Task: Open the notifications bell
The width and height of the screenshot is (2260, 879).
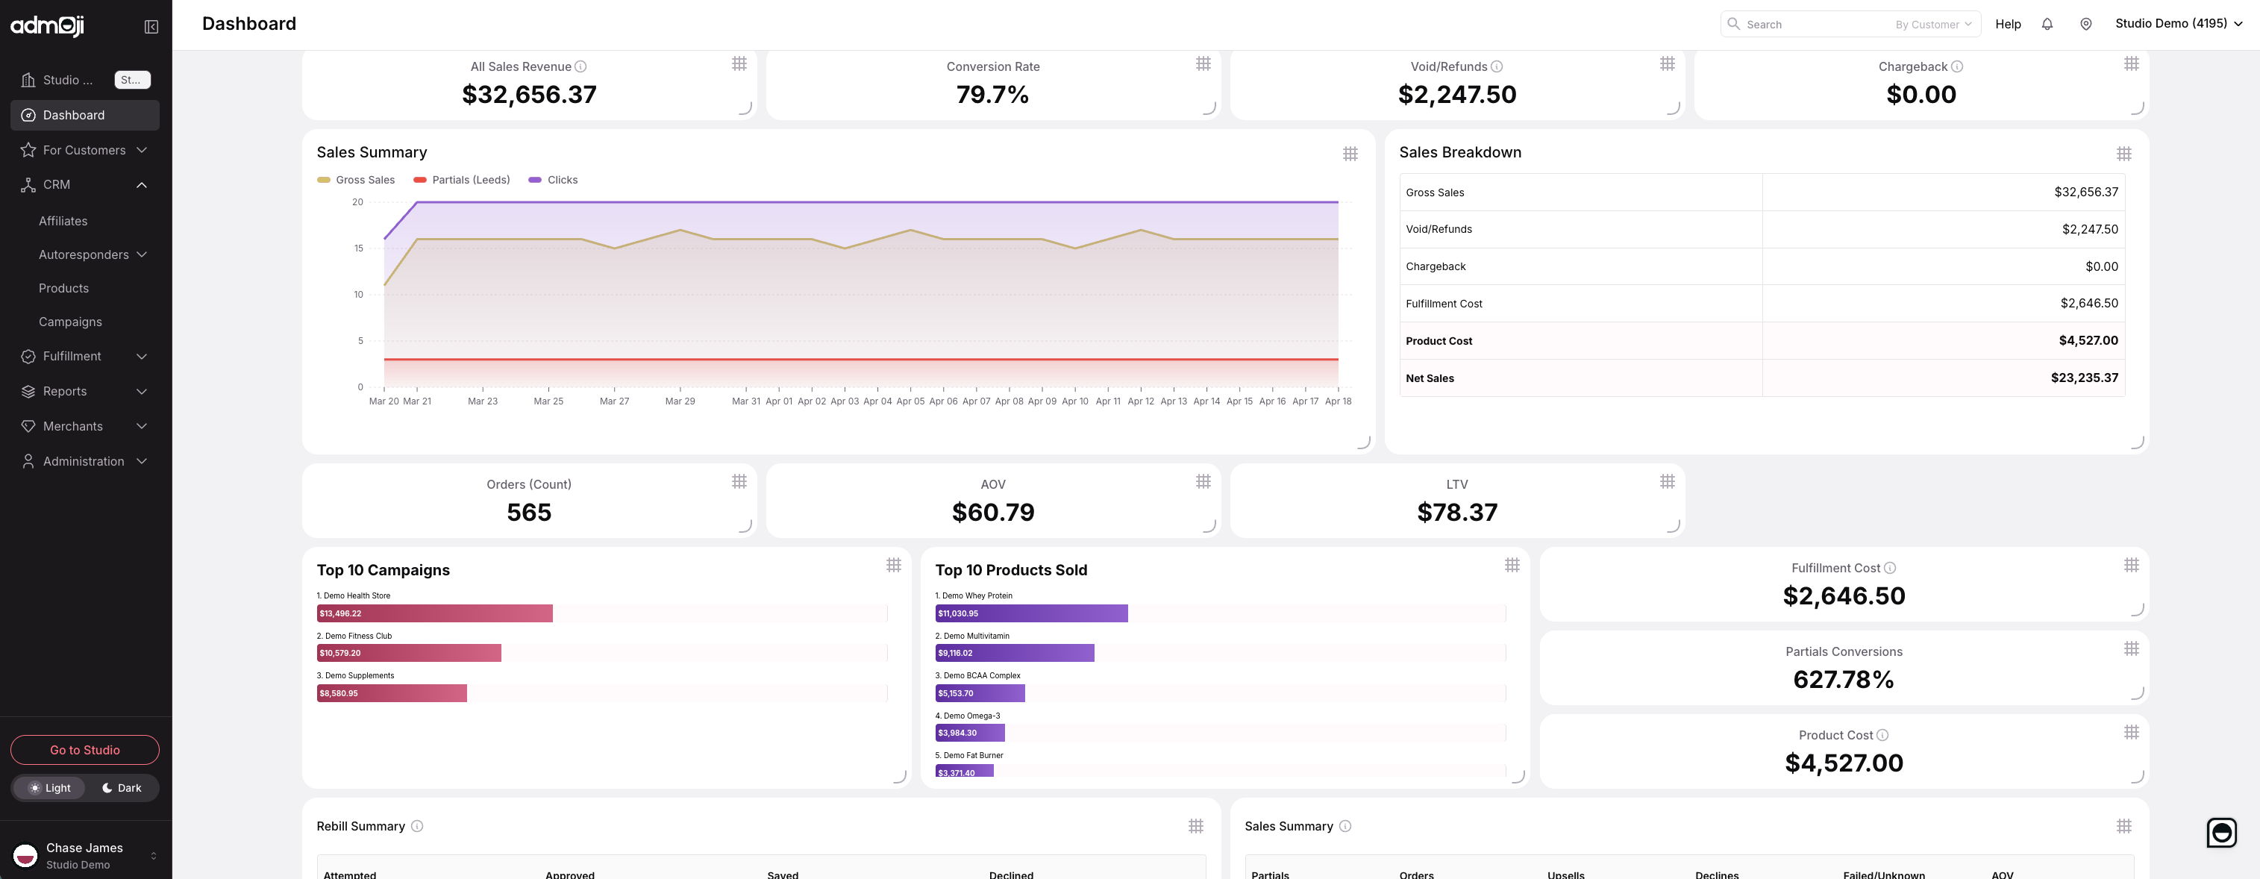Action: (x=2047, y=25)
